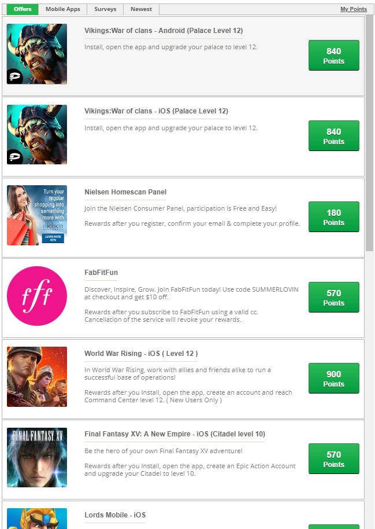The height and width of the screenshot is (529, 375).
Task: Click the 'Rewards after you subscribe to FabFitFun' text
Action: (x=171, y=316)
